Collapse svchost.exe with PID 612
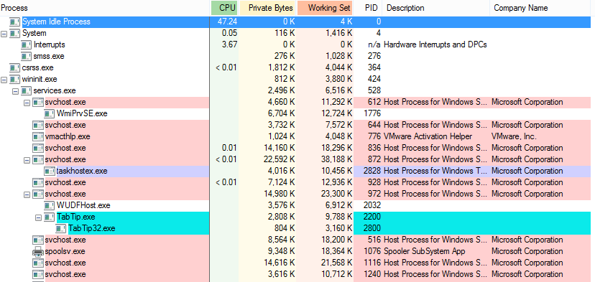The image size is (595, 282). point(27,103)
